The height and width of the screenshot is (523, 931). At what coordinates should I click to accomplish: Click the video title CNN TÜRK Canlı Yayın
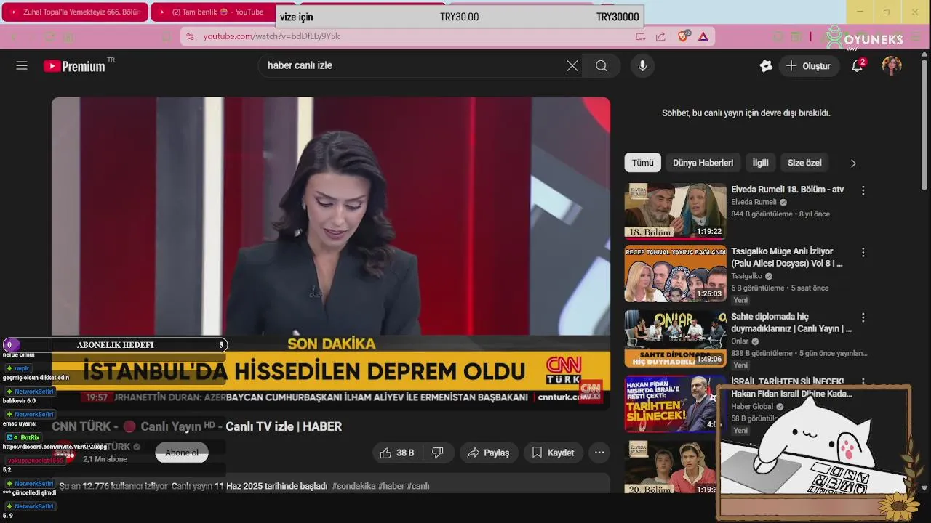(x=196, y=426)
